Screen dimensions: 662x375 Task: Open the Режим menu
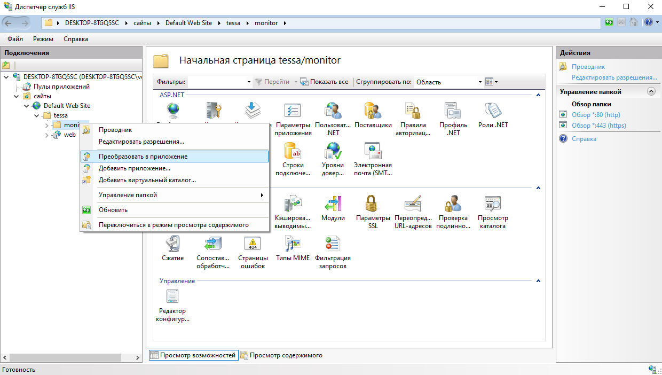(43, 39)
